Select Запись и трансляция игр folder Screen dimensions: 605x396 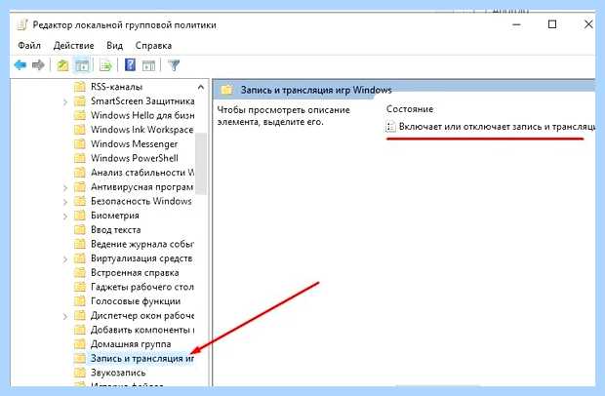click(x=142, y=358)
